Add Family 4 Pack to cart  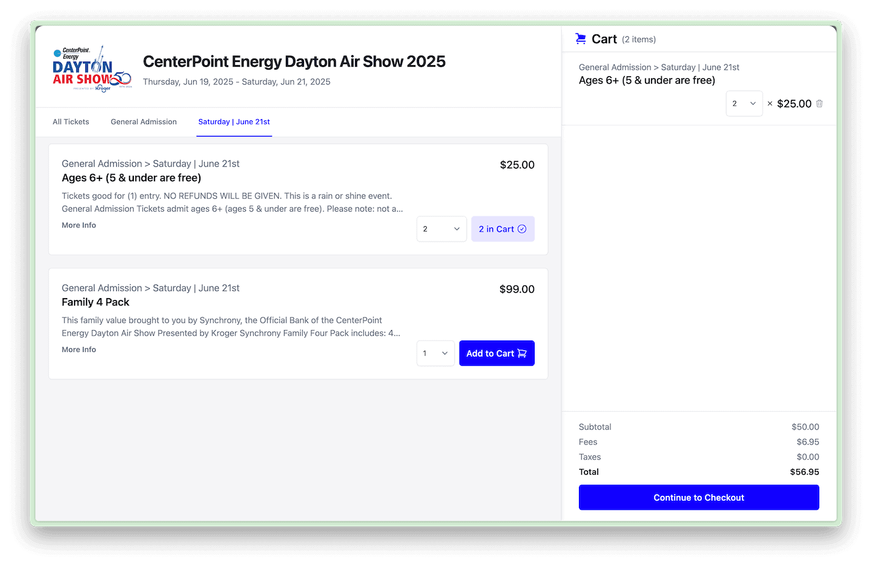pos(497,354)
